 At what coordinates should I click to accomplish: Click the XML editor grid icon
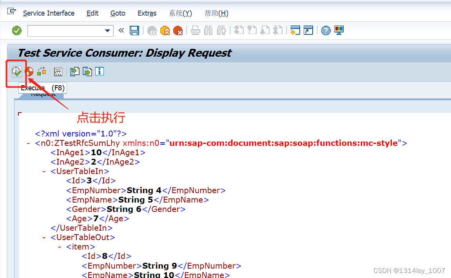pyautogui.click(x=58, y=72)
